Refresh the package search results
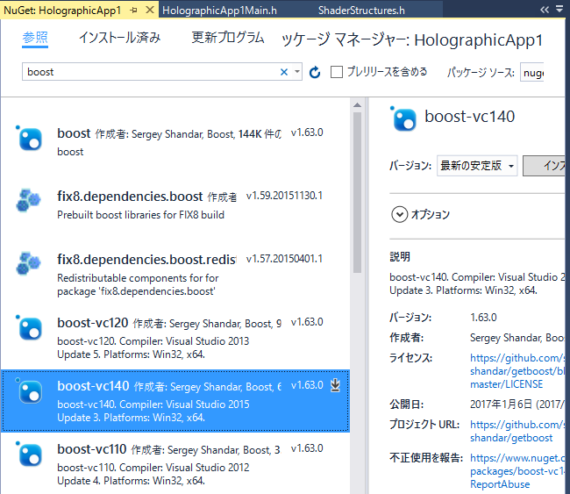This screenshot has height=494, width=570. (x=315, y=72)
